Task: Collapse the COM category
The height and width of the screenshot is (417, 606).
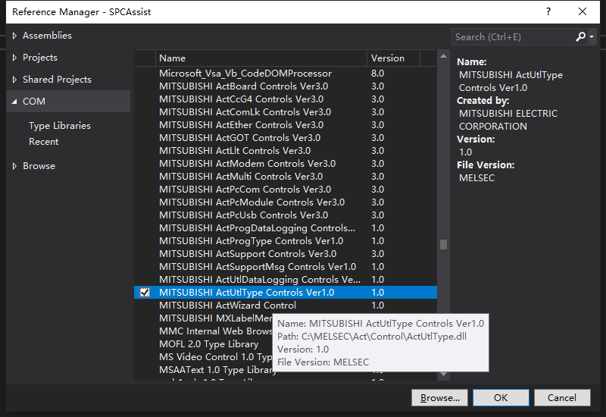Action: point(16,102)
